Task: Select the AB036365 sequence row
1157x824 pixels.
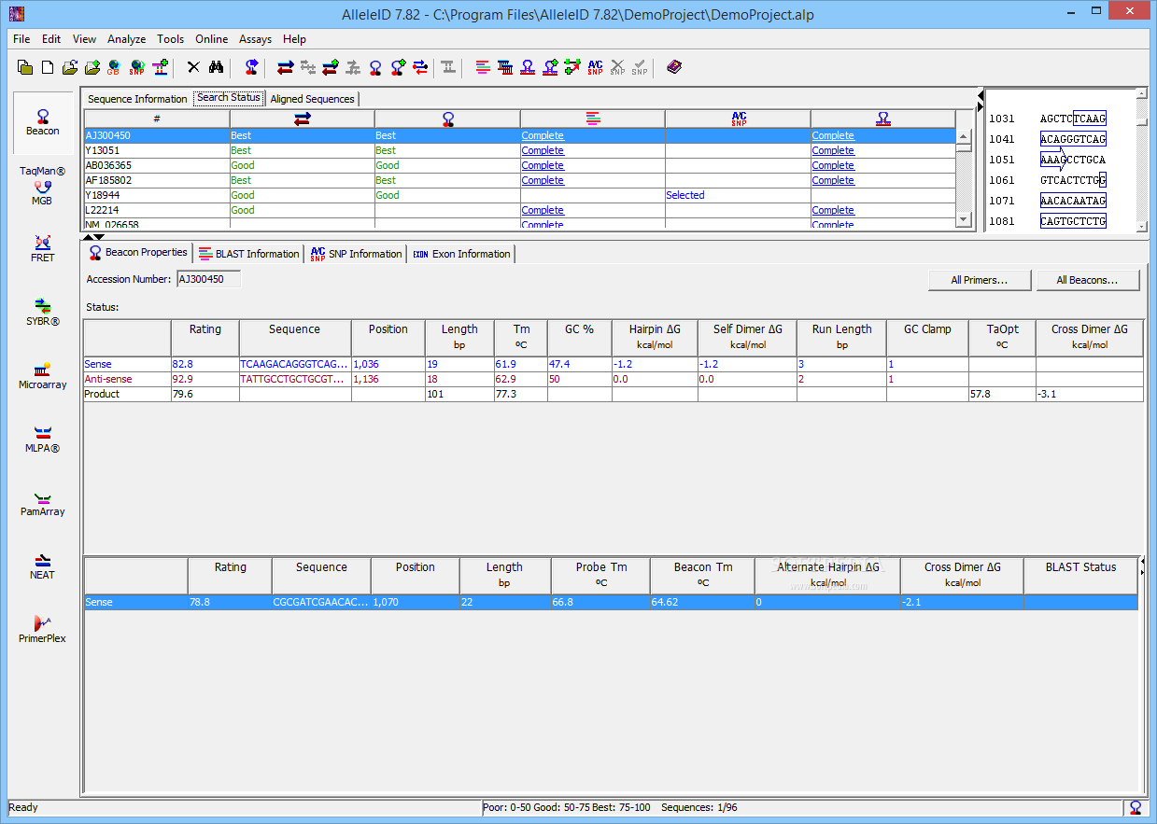Action: pos(520,165)
